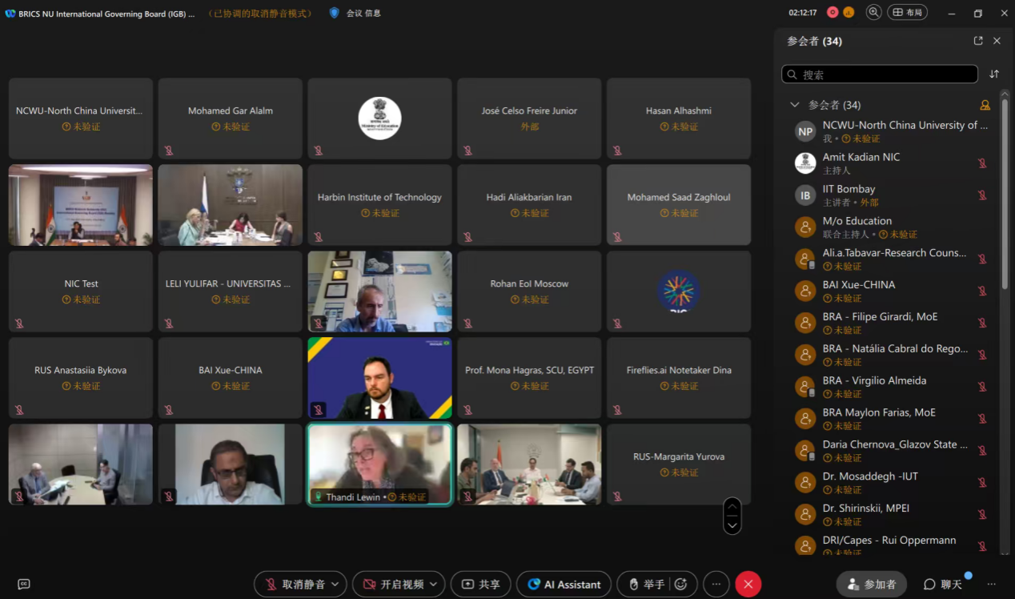Select the BRICS logo video tile
The image size is (1015, 599).
pyautogui.click(x=679, y=291)
